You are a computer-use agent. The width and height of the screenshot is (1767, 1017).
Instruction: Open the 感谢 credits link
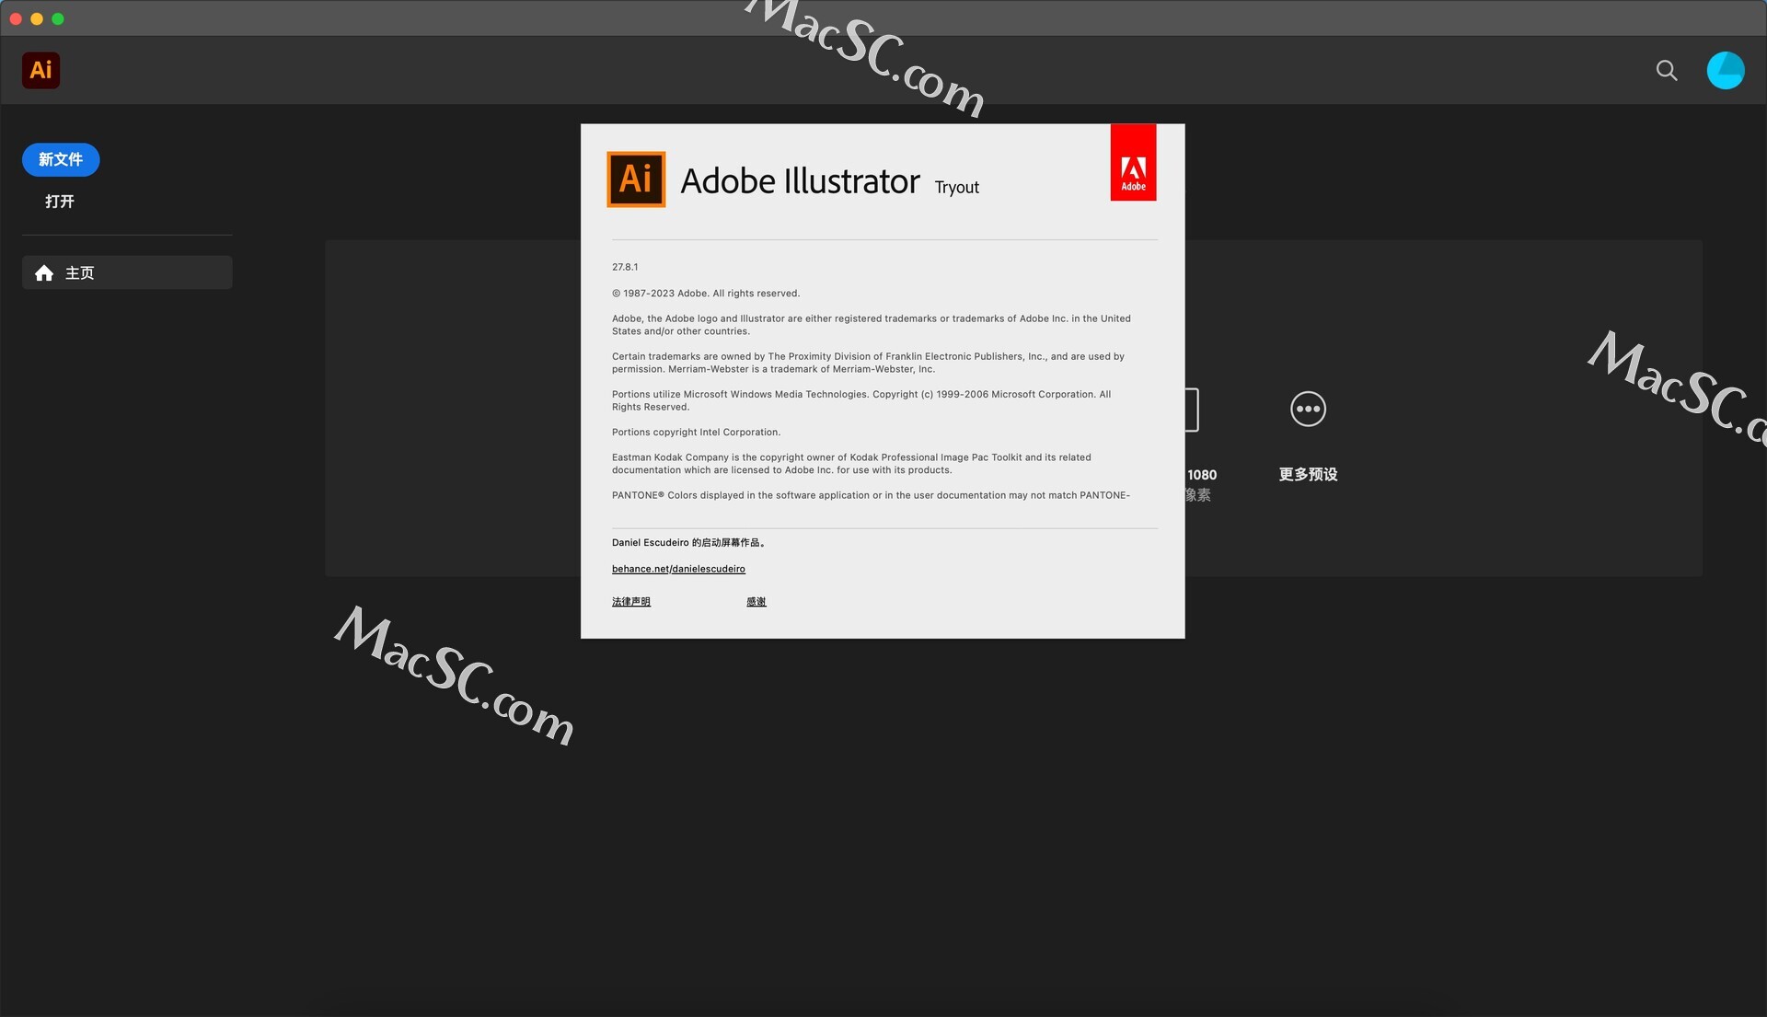click(756, 602)
